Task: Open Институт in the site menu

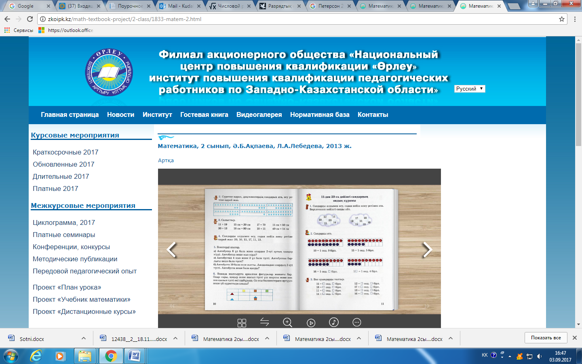Action: 157,115
